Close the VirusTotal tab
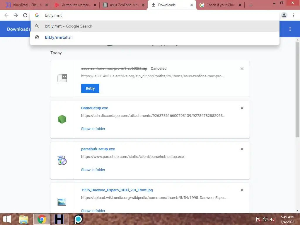Image resolution: width=300 pixels, height=225 pixels. tap(47, 5)
